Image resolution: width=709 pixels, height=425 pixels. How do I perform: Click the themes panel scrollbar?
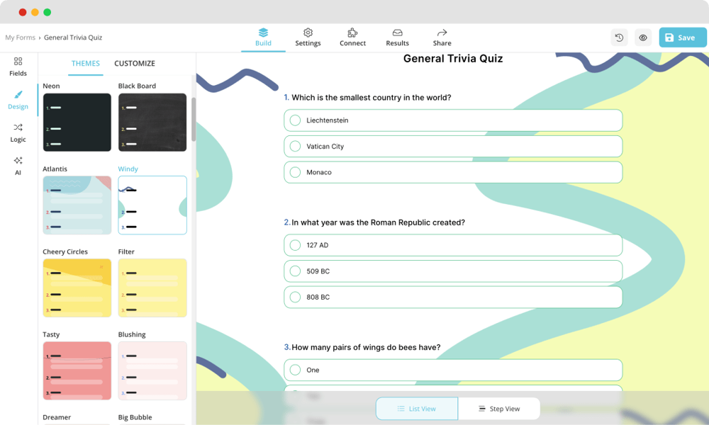[194, 119]
